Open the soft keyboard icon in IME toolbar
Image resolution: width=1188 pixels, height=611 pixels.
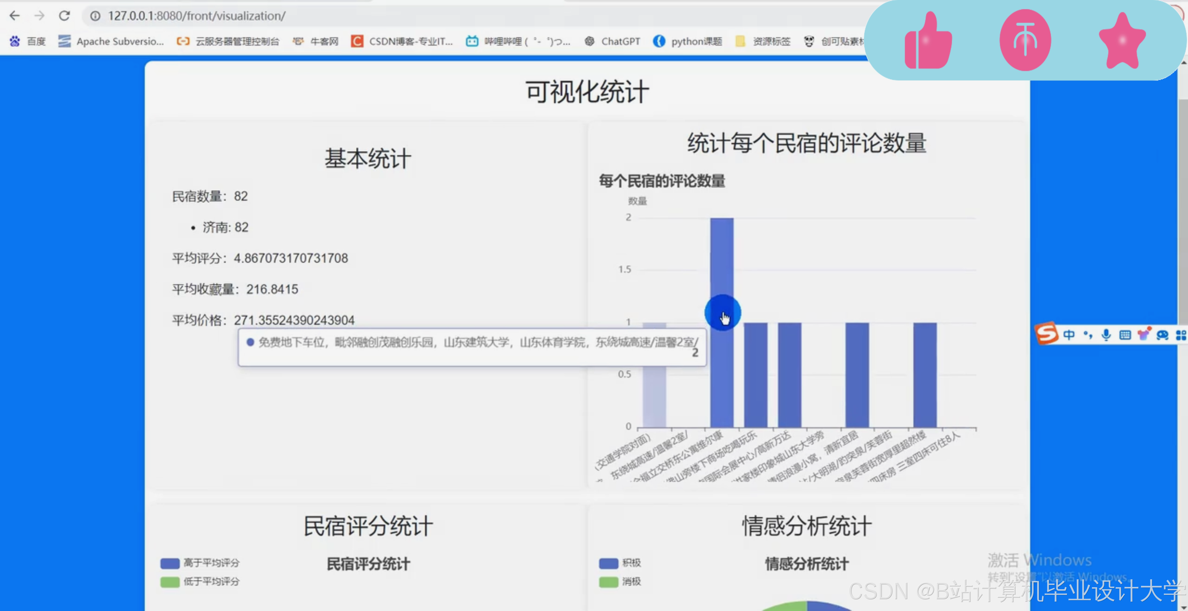(x=1125, y=335)
